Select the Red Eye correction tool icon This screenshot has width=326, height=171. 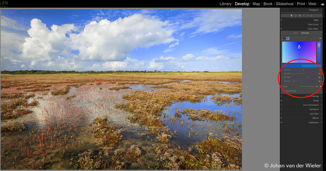[303, 15]
